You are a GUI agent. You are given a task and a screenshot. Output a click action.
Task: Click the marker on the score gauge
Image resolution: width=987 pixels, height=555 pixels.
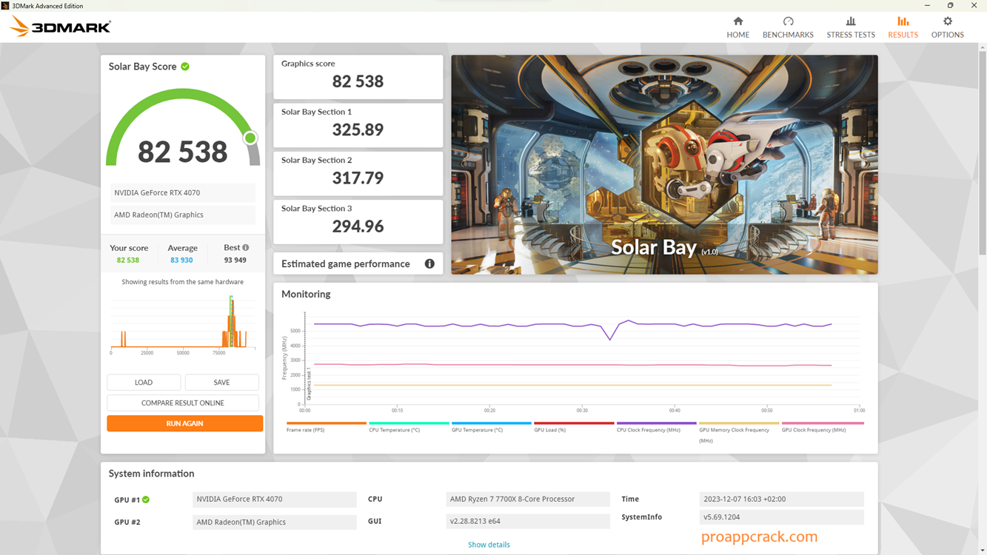[x=250, y=138]
